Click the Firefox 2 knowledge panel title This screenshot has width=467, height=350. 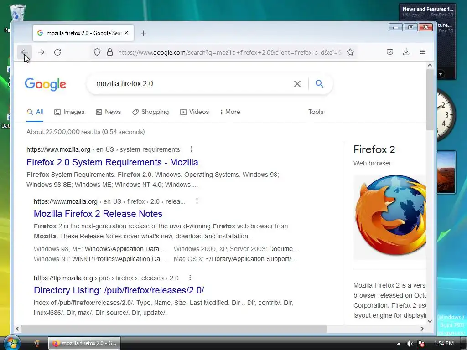pyautogui.click(x=374, y=149)
